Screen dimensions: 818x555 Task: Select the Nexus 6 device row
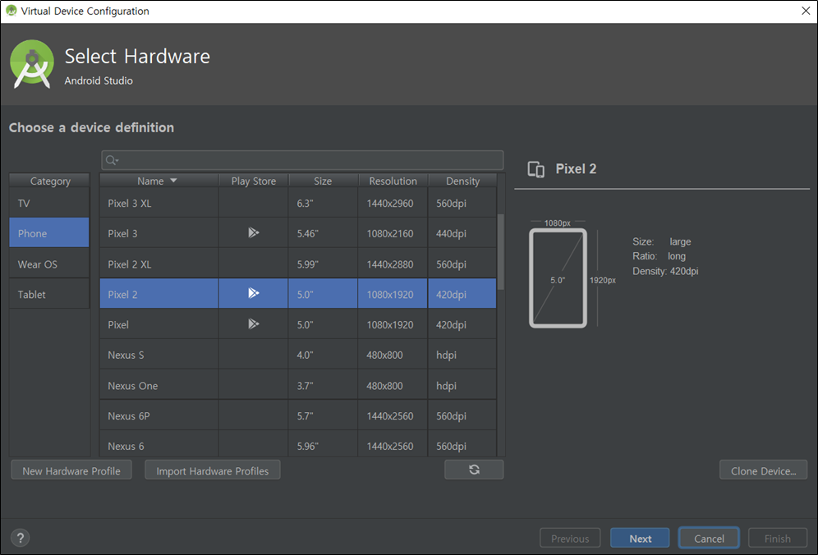pos(298,444)
